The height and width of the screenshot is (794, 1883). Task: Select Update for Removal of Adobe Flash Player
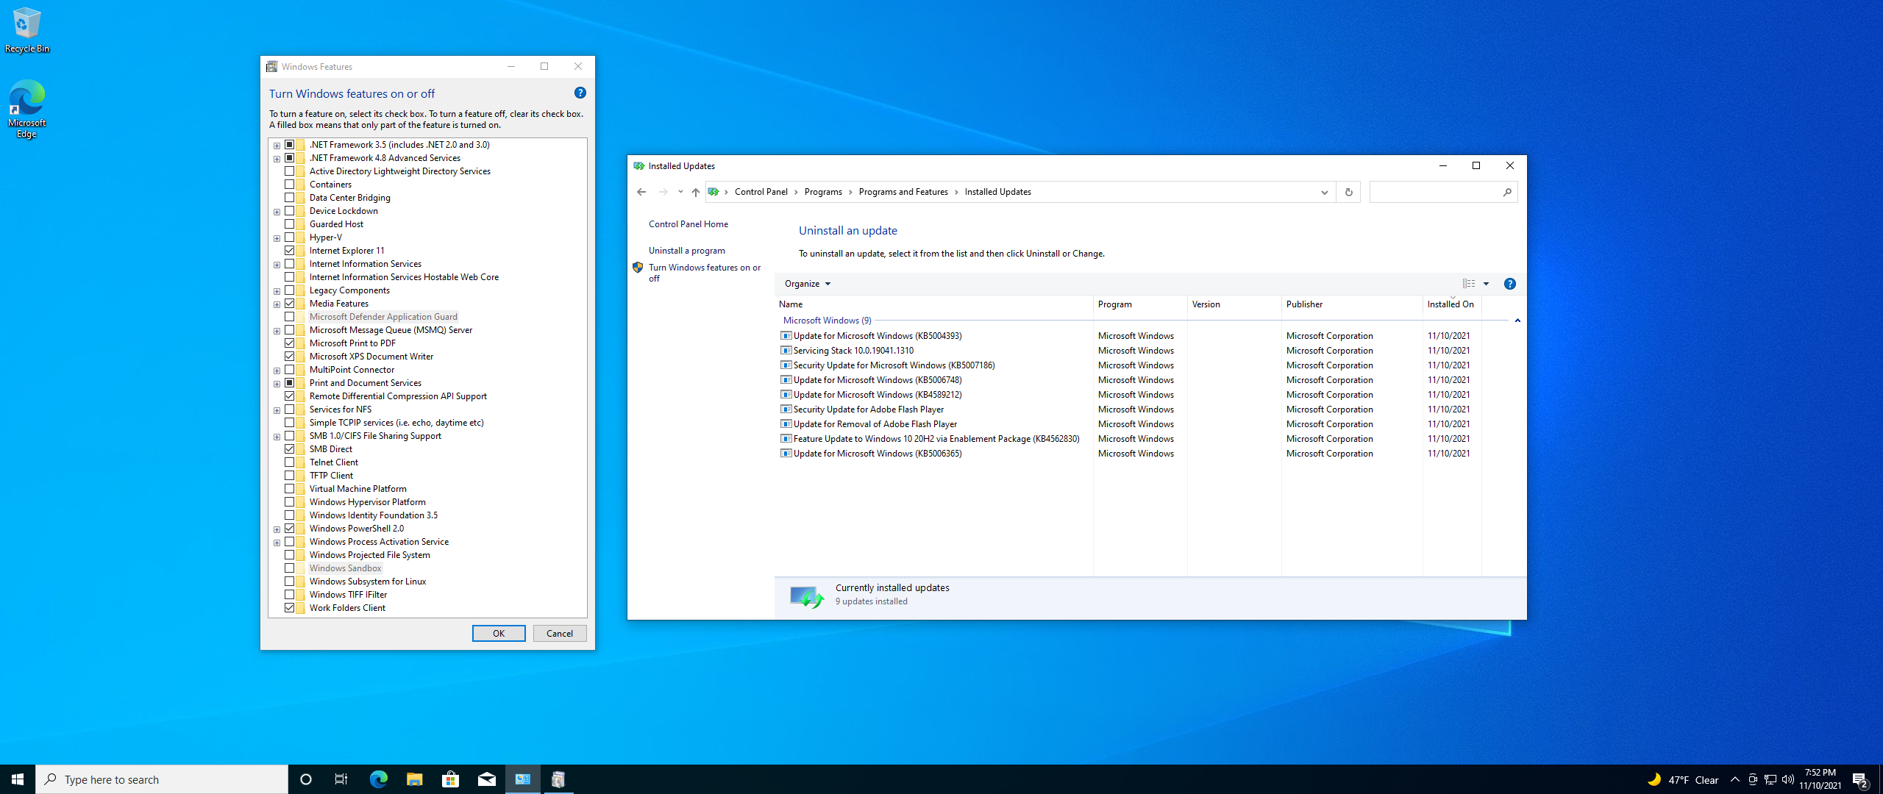tap(1128, 424)
